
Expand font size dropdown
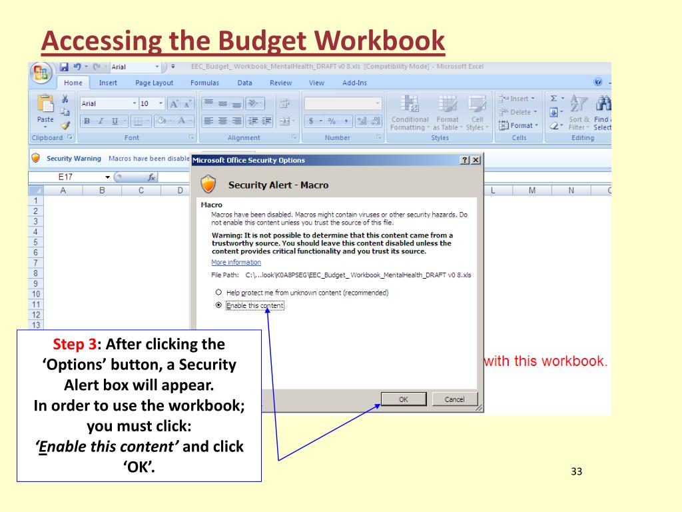pyautogui.click(x=161, y=103)
